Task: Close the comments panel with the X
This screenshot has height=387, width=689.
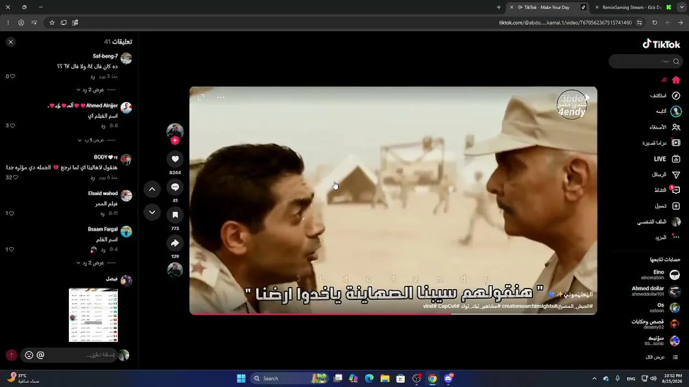Action: (11, 42)
